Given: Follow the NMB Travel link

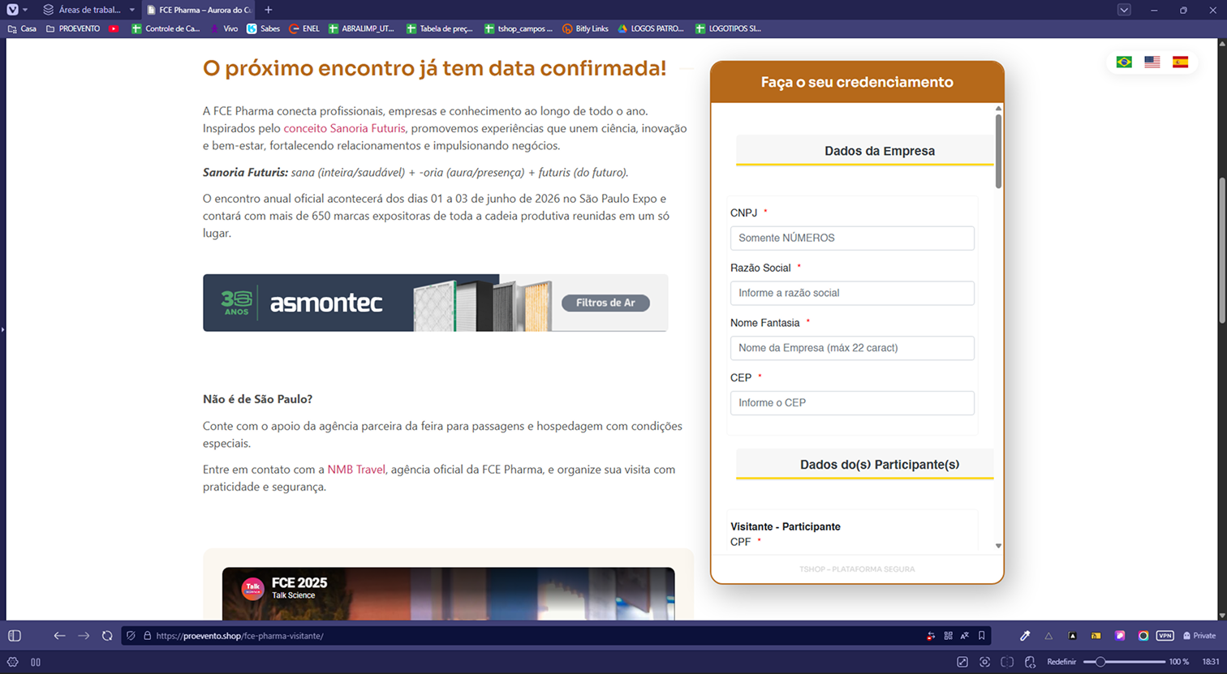Looking at the screenshot, I should (x=356, y=470).
